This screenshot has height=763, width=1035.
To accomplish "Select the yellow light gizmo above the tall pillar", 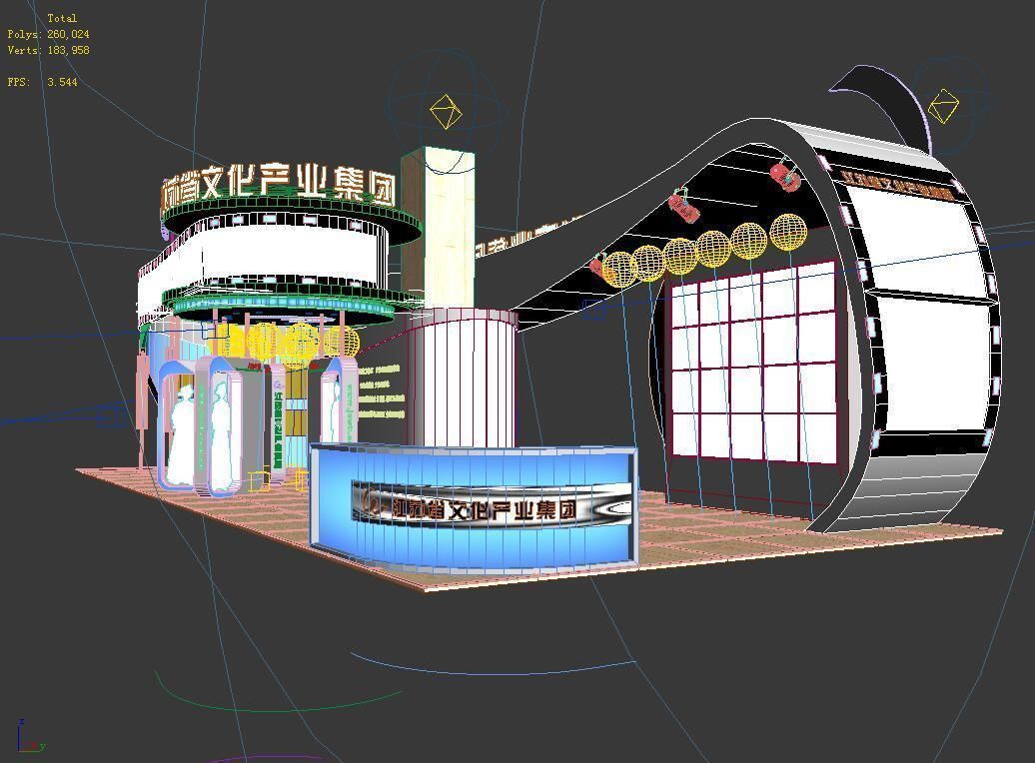I will (x=446, y=111).
